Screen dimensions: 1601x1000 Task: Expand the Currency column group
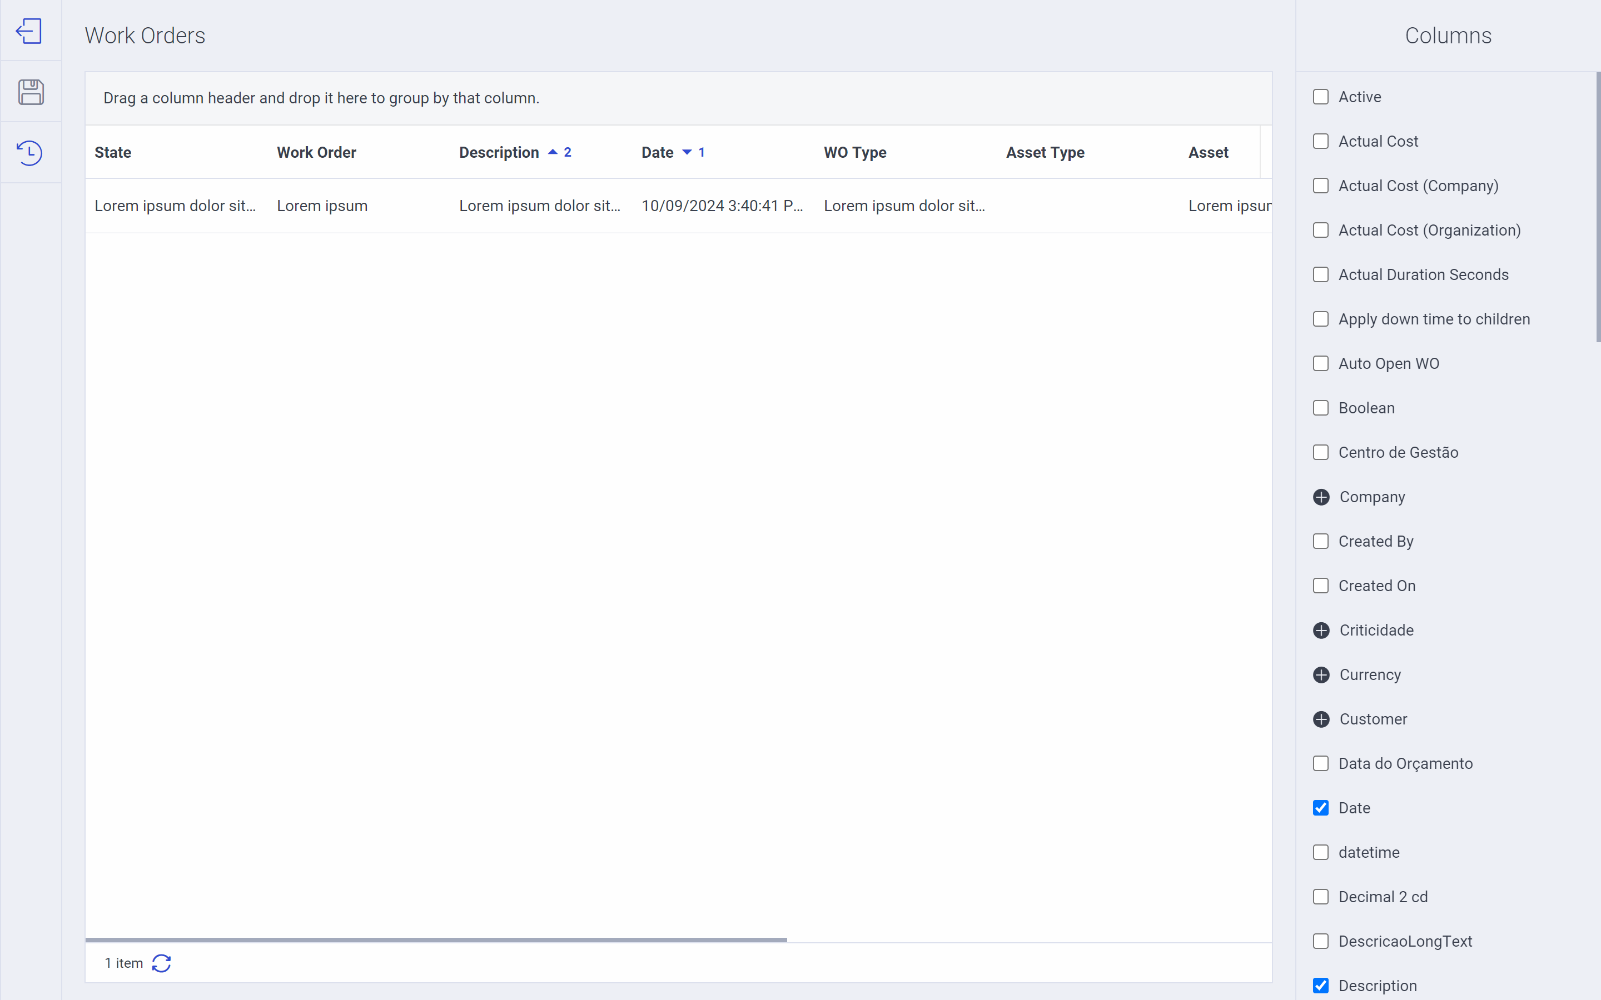1321,674
